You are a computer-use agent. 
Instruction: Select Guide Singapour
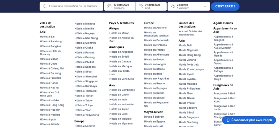coord(189,117)
